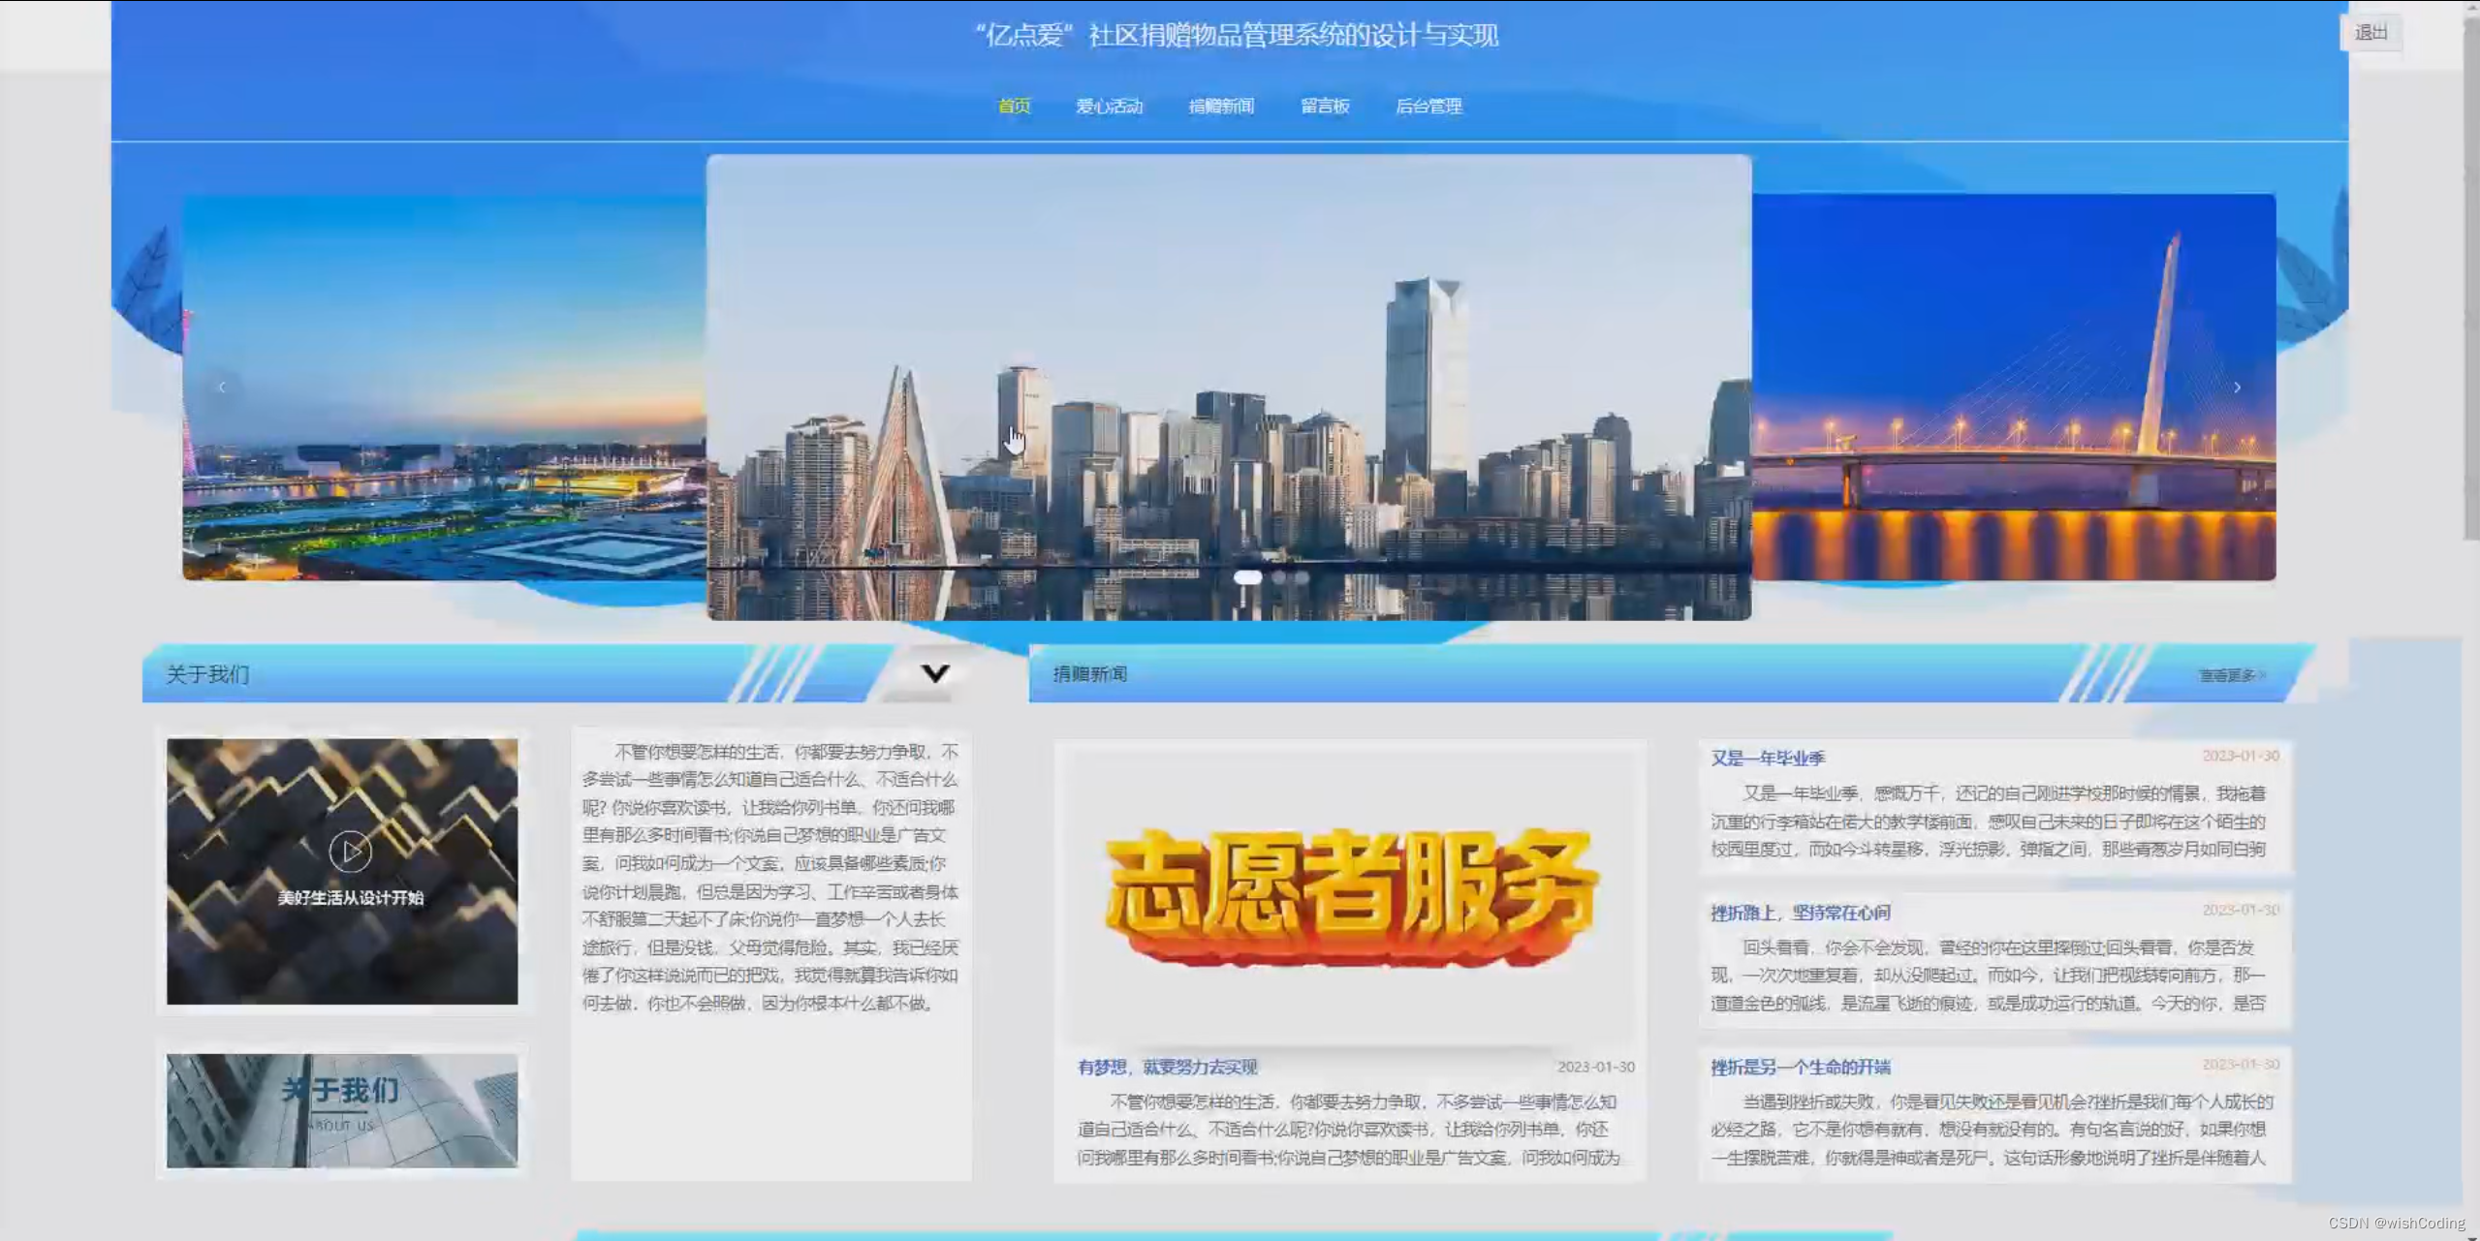Open the news 又是一年毕业季
The image size is (2480, 1241).
(1768, 758)
